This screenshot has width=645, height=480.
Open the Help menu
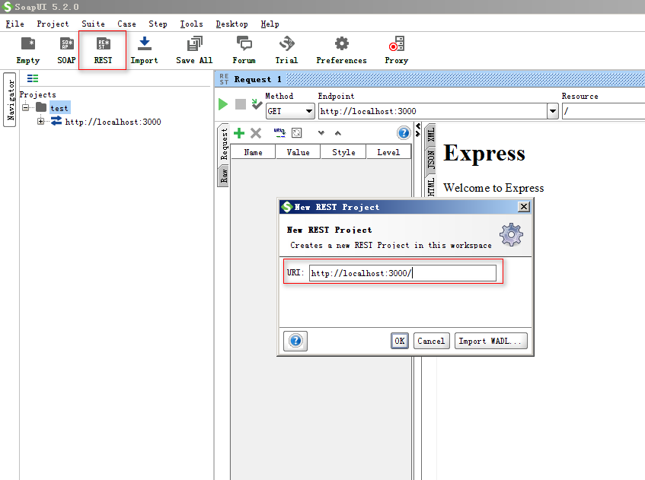270,24
